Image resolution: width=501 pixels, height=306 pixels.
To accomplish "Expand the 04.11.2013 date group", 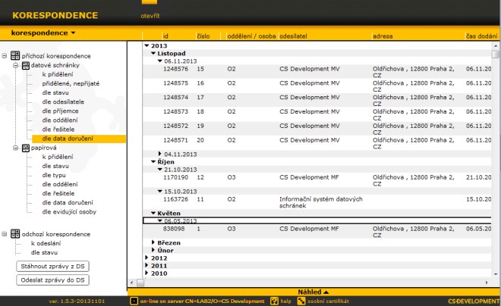I will (x=159, y=154).
